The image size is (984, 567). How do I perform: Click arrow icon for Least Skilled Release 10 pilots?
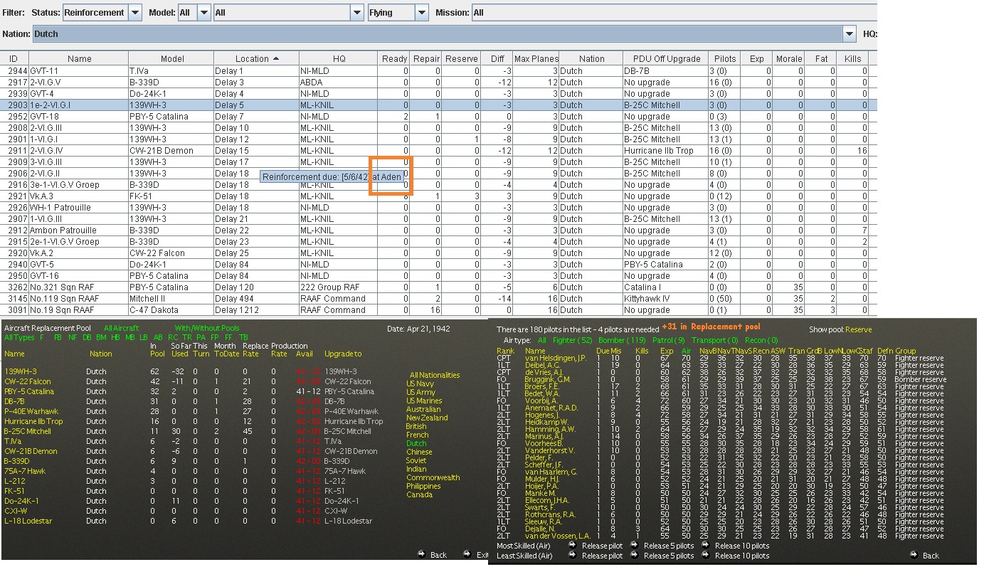point(705,556)
